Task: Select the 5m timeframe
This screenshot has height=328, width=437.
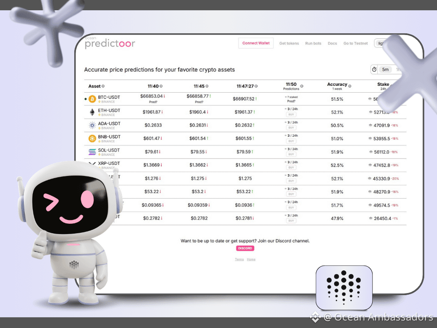Action: (385, 70)
